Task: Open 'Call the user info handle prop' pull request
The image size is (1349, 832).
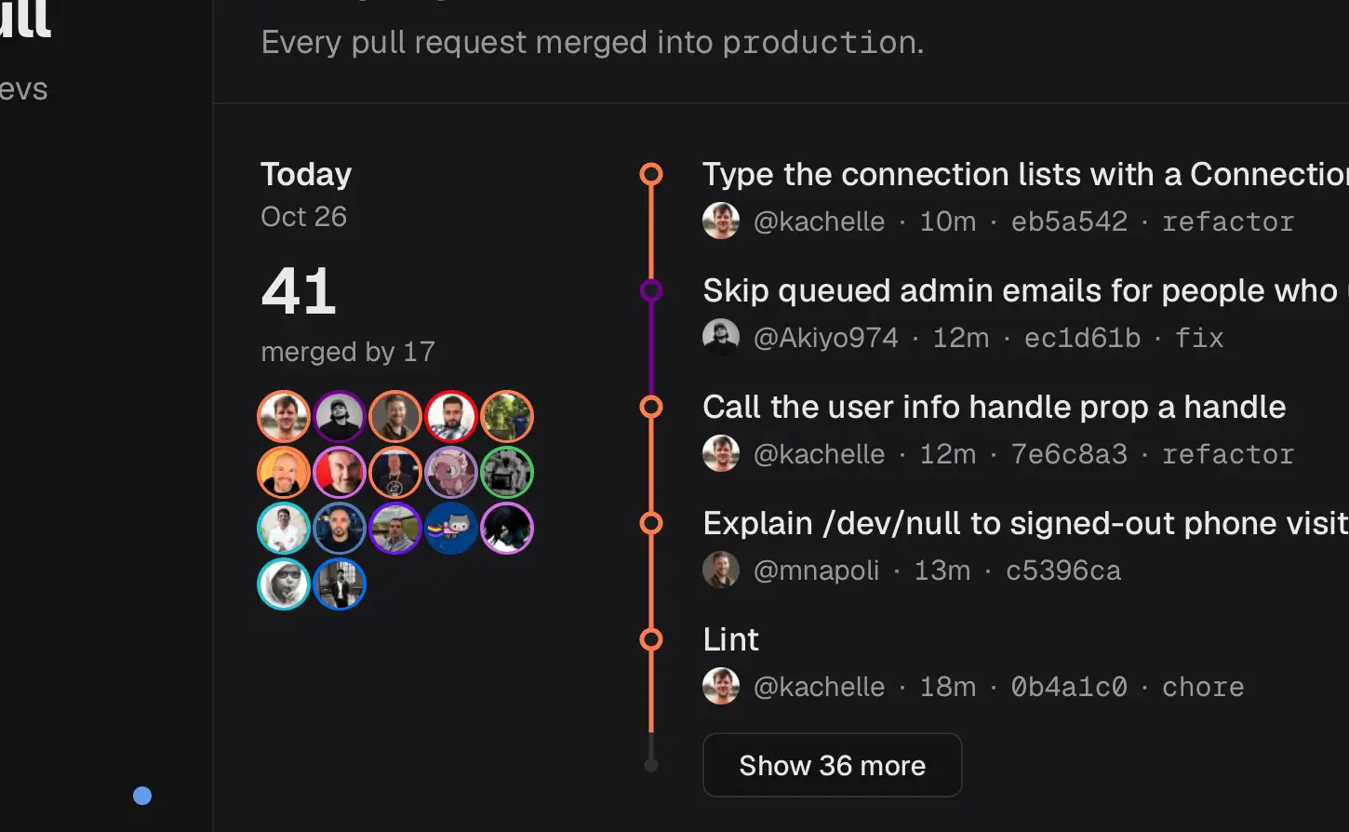Action: click(995, 407)
